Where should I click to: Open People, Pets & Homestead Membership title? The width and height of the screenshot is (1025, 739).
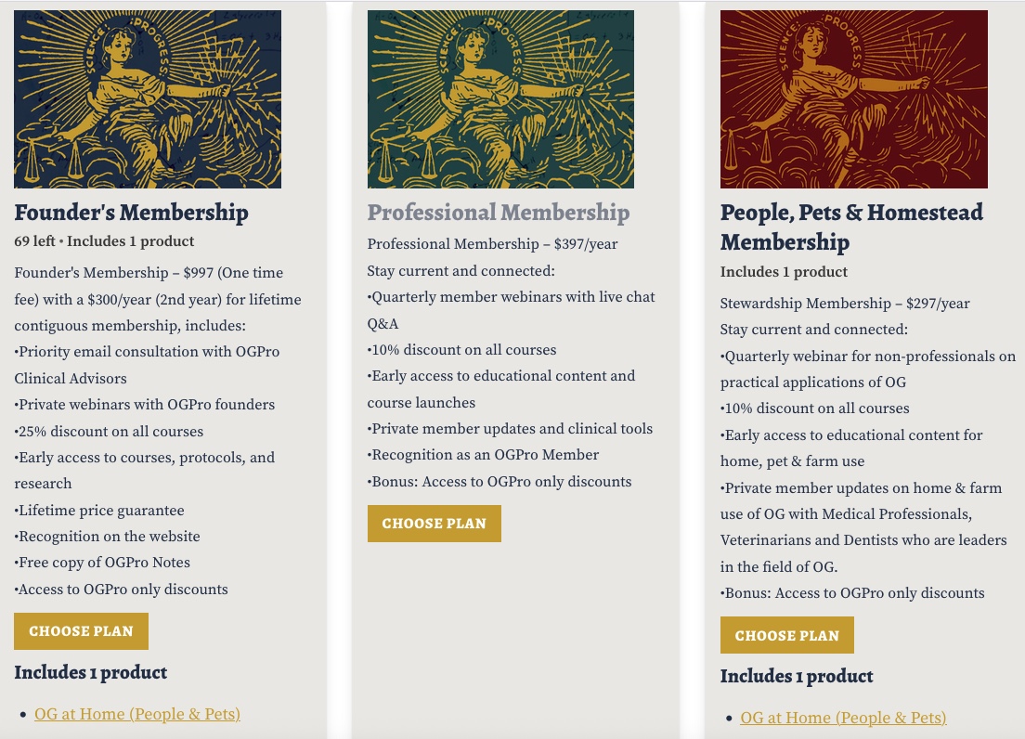click(851, 227)
